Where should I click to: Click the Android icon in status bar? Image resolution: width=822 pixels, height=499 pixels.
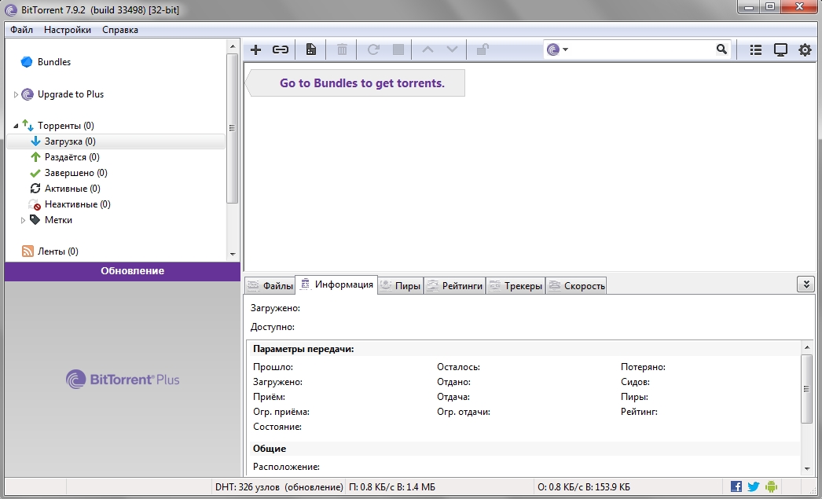pyautogui.click(x=771, y=486)
